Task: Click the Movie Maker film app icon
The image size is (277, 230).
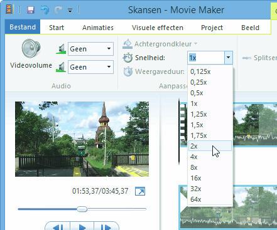Action: coord(9,9)
